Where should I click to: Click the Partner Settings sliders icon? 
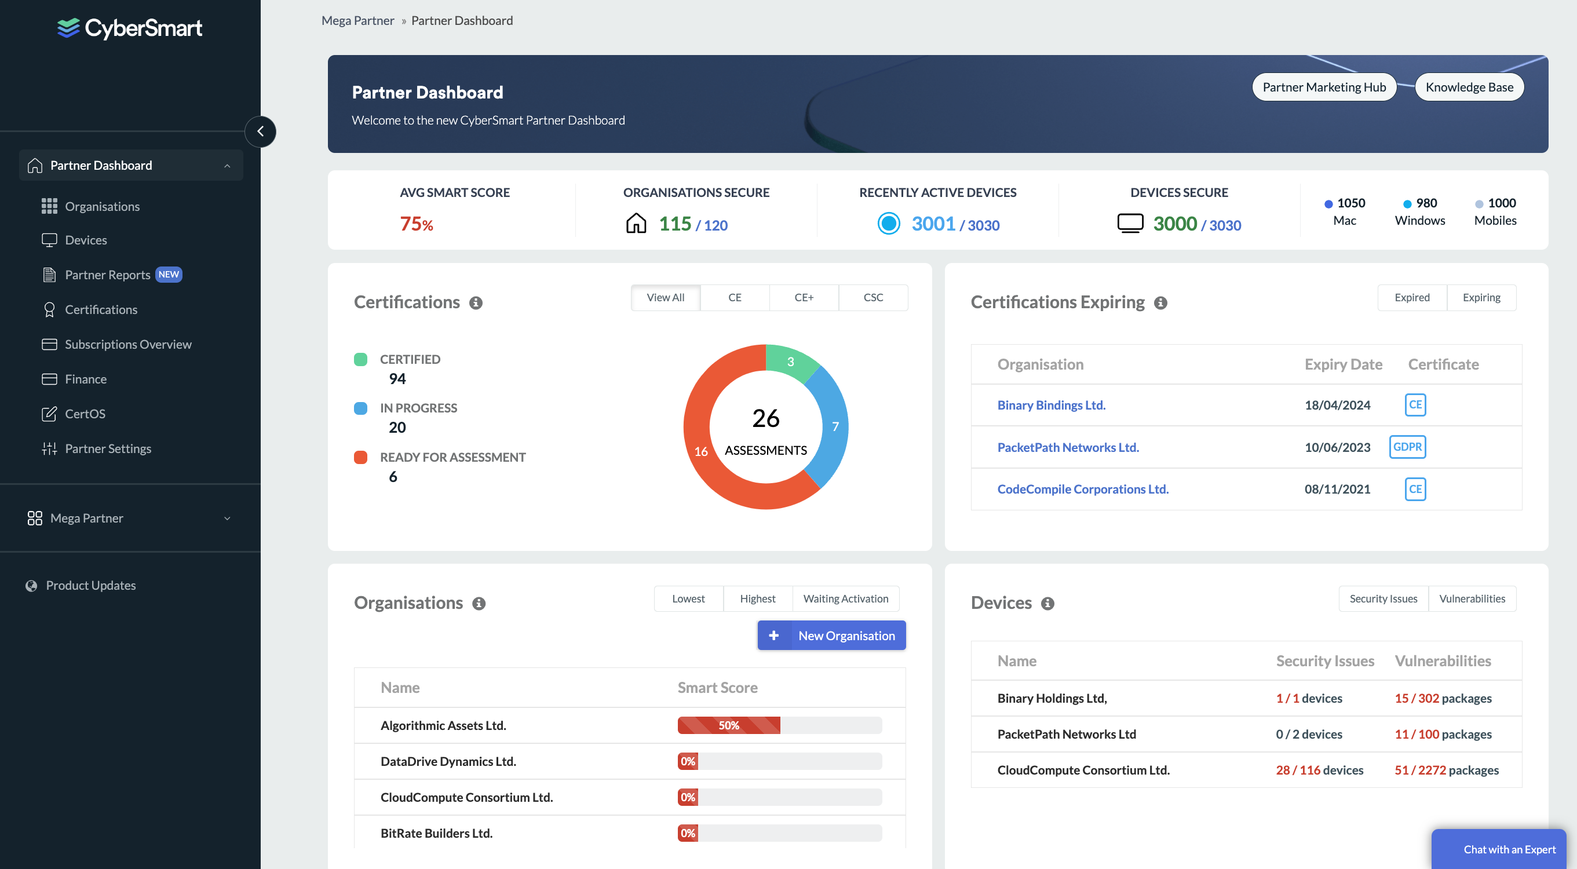49,448
